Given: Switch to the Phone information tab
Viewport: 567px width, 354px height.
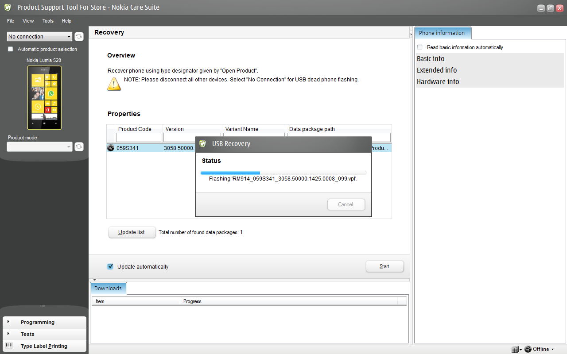Looking at the screenshot, I should [x=442, y=33].
